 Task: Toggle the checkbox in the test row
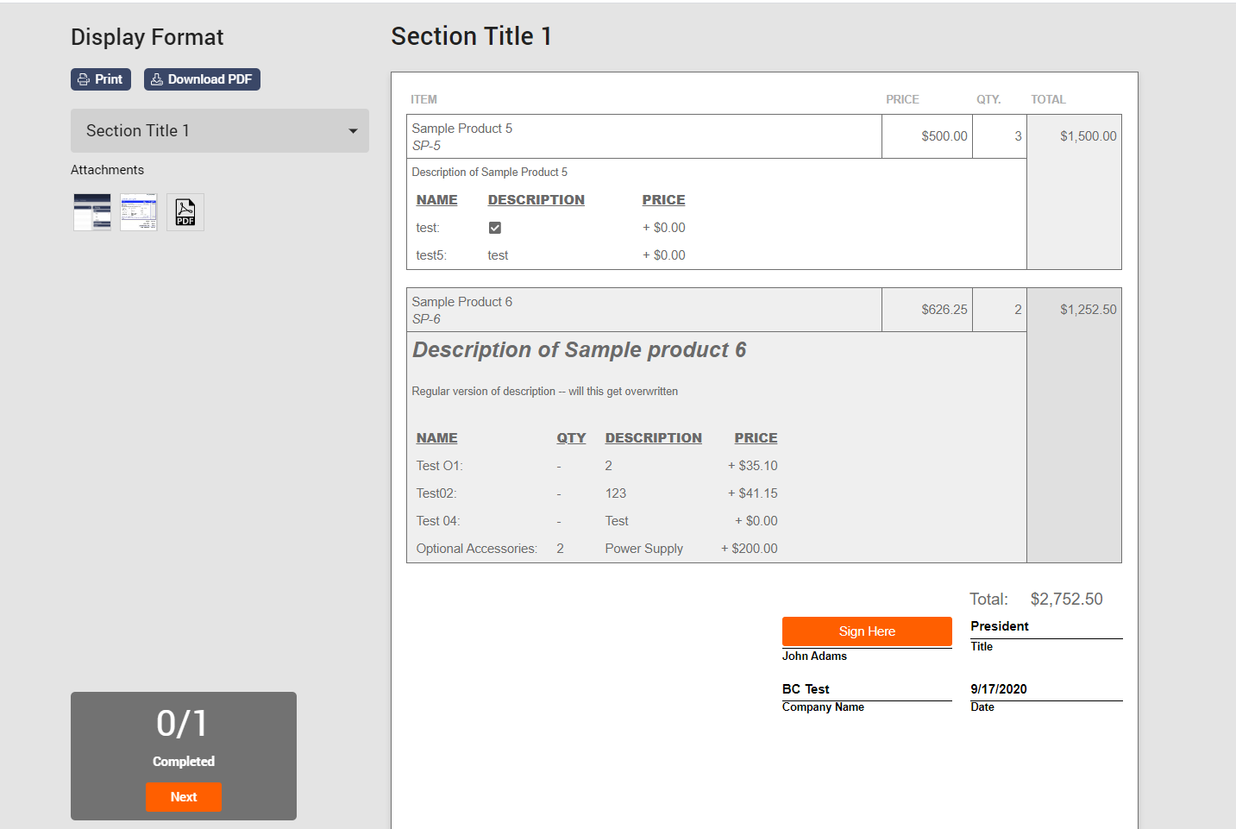(x=495, y=228)
